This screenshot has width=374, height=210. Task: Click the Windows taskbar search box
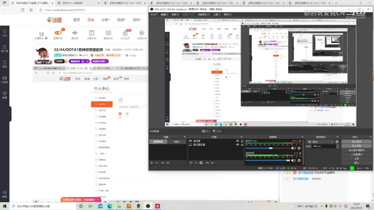pyautogui.click(x=43, y=206)
